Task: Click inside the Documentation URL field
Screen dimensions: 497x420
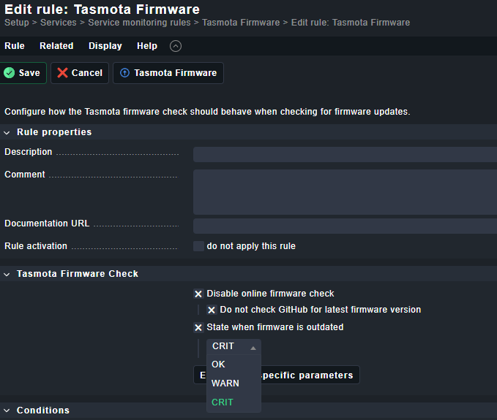Action: (344, 226)
